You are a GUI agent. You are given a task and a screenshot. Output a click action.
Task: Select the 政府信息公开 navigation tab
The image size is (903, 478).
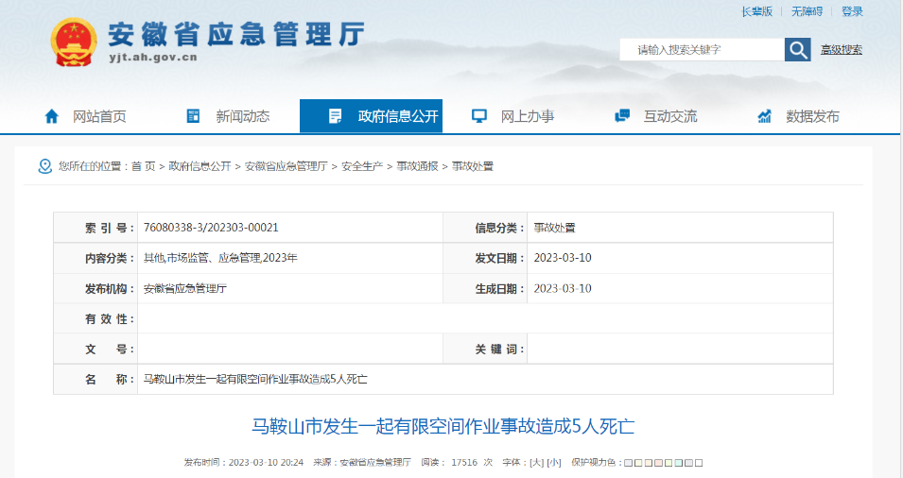click(371, 116)
